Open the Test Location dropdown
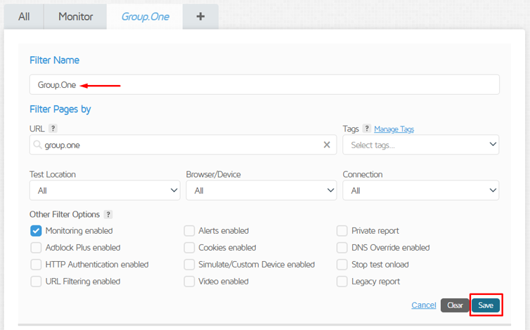The image size is (530, 330). coord(105,190)
